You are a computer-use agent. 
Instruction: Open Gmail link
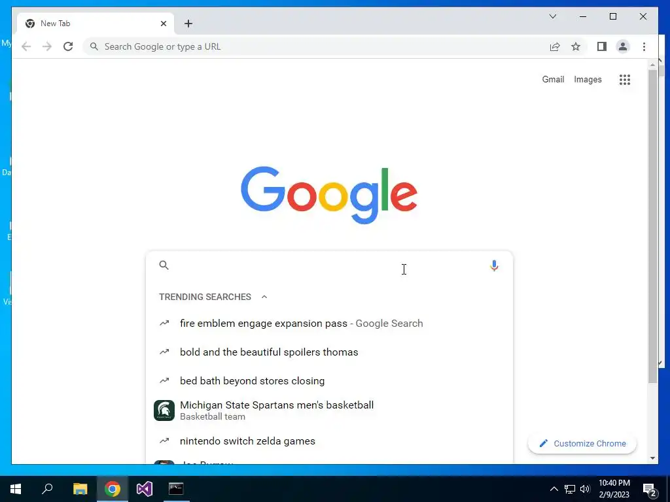[553, 79]
